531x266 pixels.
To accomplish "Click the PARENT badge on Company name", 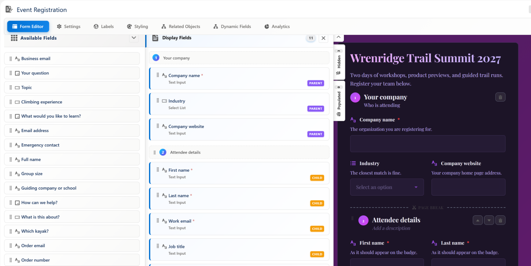I will [x=316, y=83].
